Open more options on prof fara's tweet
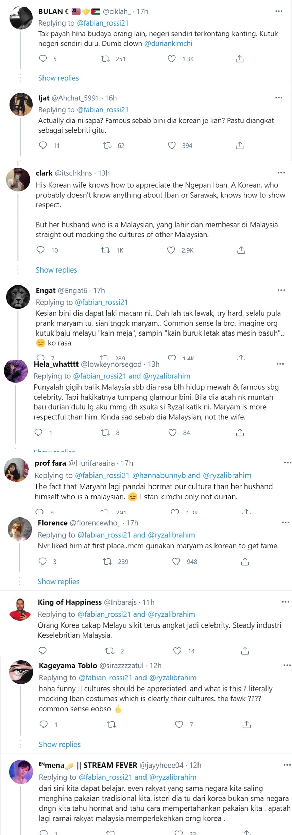Image resolution: width=292 pixels, height=835 pixels. click(287, 463)
